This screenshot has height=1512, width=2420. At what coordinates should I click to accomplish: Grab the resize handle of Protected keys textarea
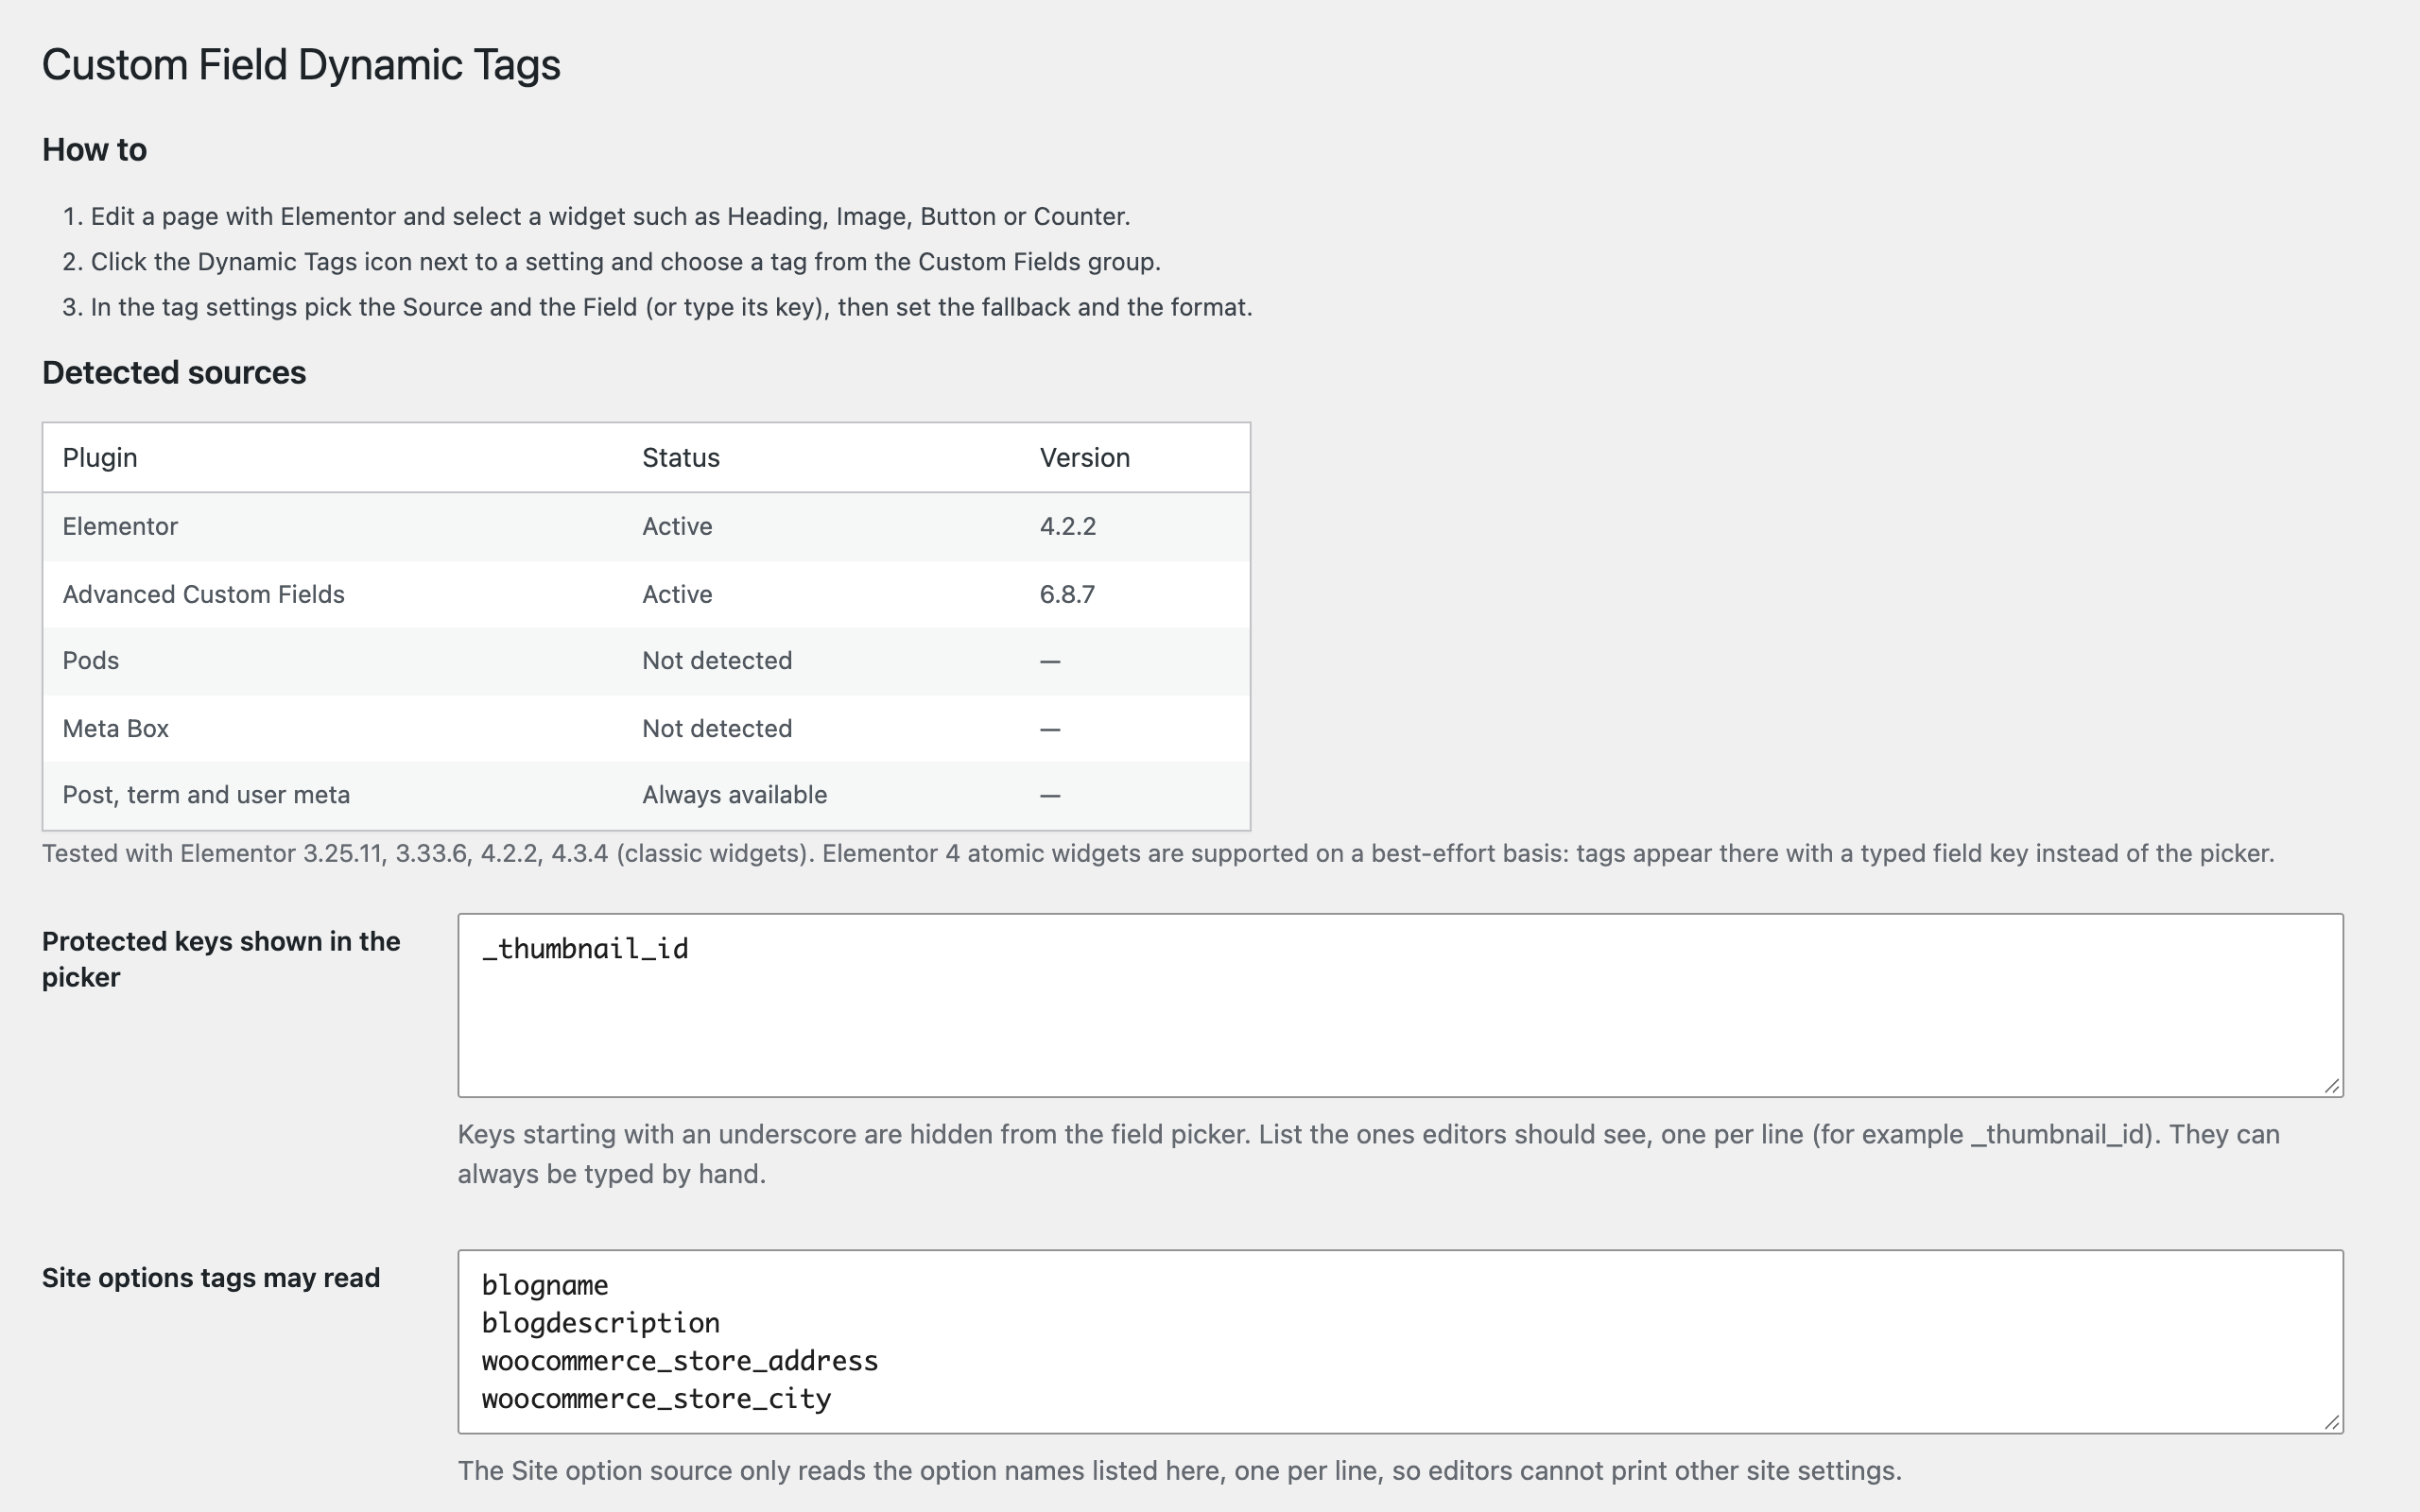coord(2332,1086)
